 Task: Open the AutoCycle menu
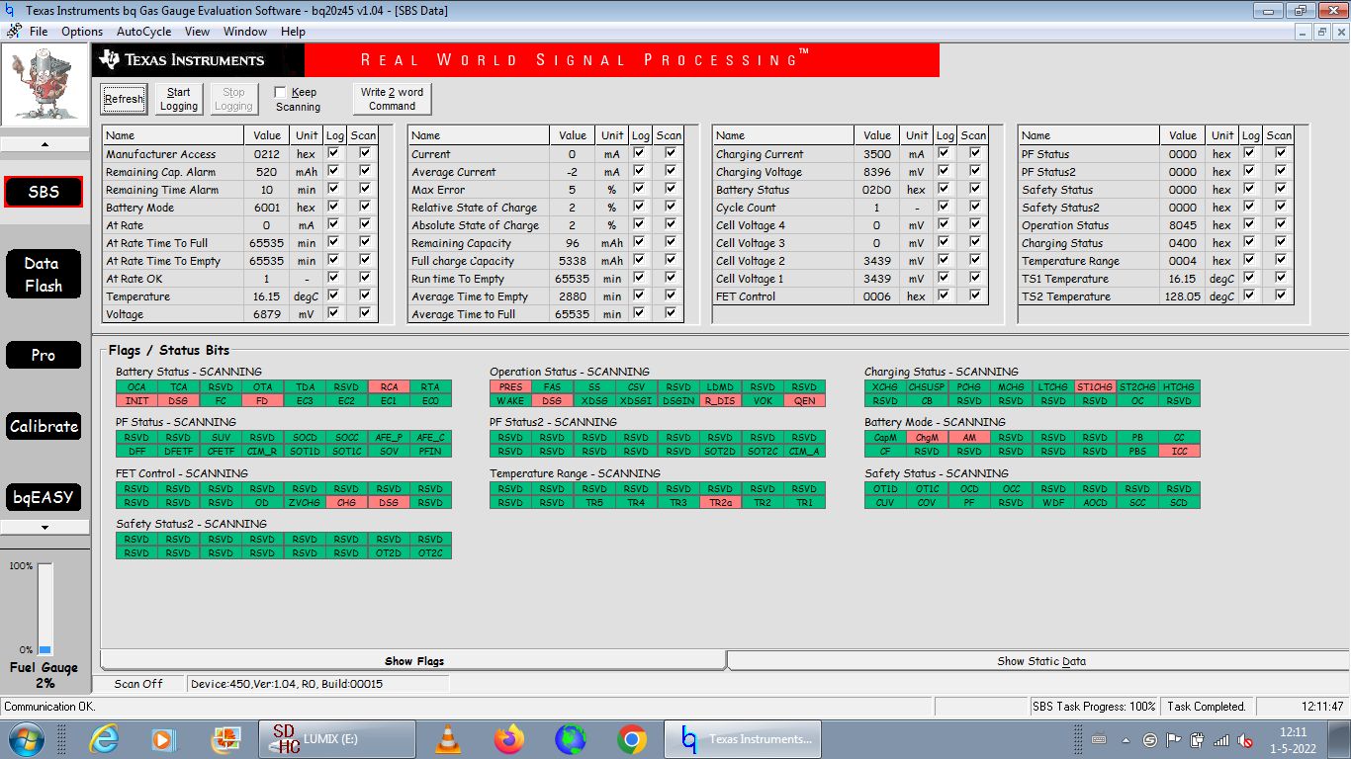click(x=144, y=32)
